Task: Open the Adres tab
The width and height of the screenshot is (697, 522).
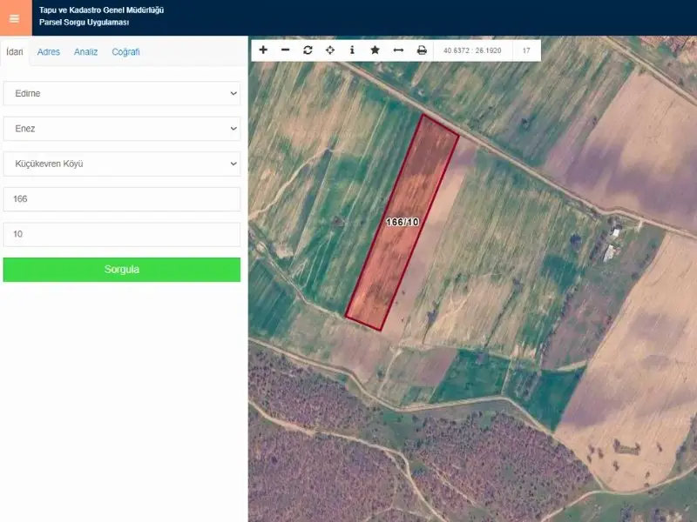Action: tap(49, 52)
